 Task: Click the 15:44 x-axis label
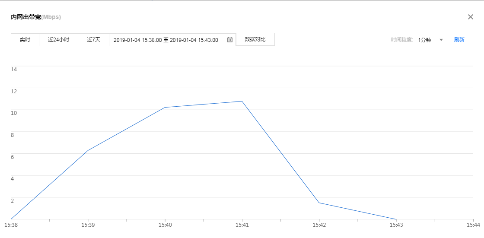[473, 225]
